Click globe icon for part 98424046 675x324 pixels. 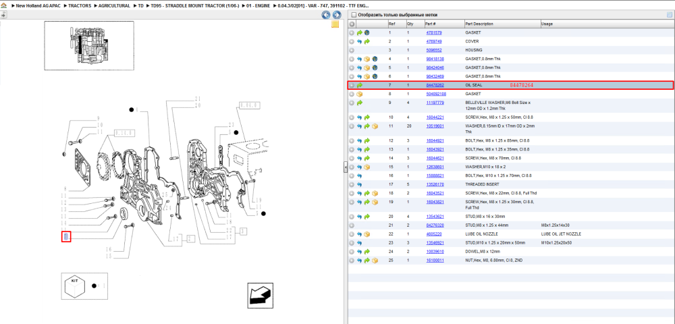click(375, 68)
